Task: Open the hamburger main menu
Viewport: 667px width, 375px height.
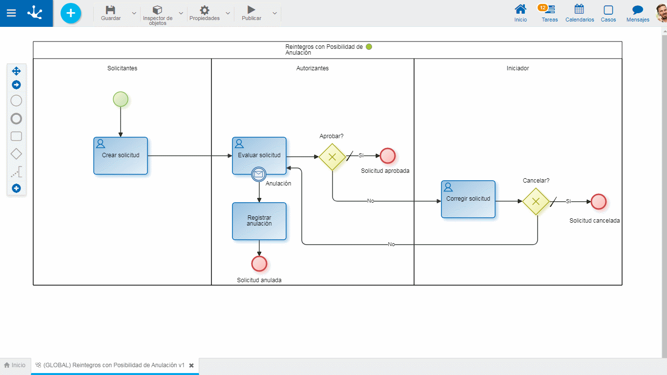Action: click(11, 13)
